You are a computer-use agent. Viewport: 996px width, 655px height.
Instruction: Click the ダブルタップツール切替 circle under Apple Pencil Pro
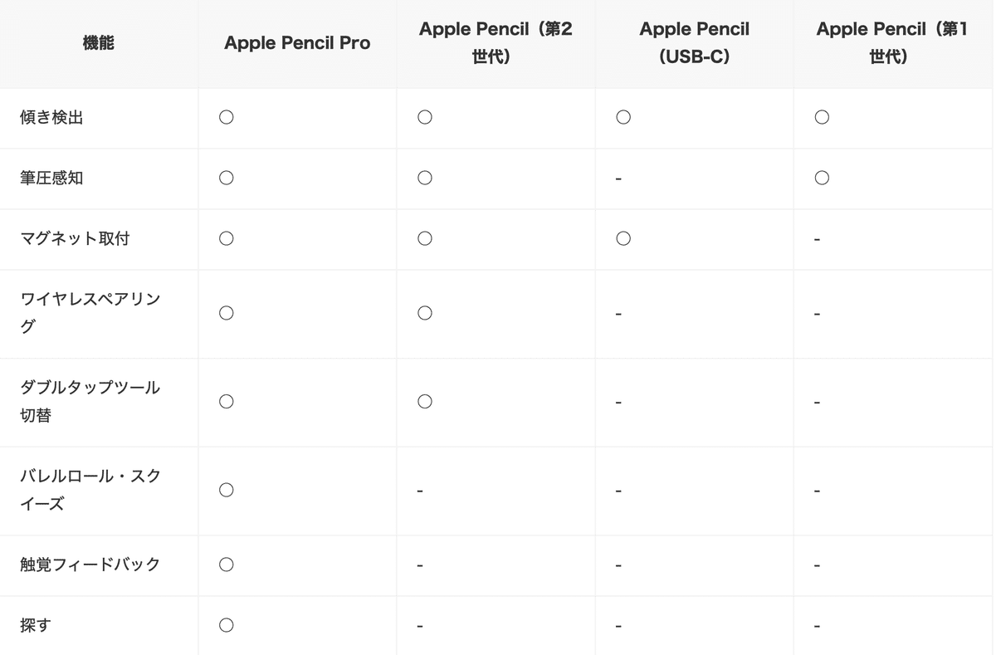[x=226, y=402]
